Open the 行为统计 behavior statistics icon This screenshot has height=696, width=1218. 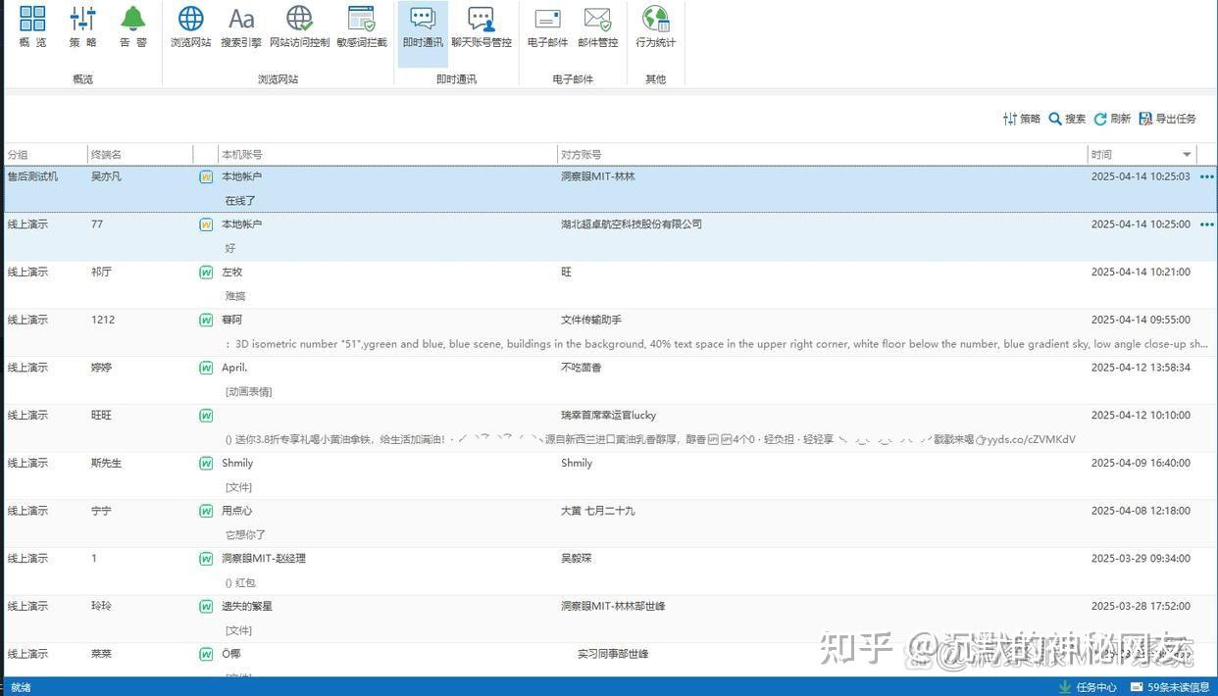click(x=655, y=26)
